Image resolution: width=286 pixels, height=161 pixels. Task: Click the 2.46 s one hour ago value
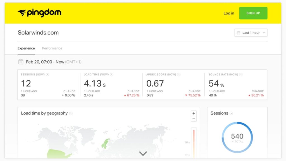pyautogui.click(x=89, y=95)
